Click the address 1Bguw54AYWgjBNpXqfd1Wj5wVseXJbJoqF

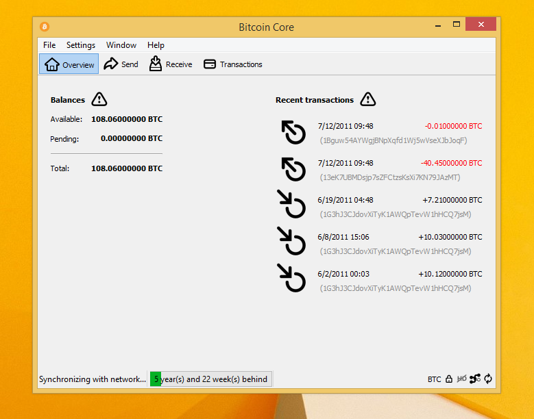tap(393, 140)
